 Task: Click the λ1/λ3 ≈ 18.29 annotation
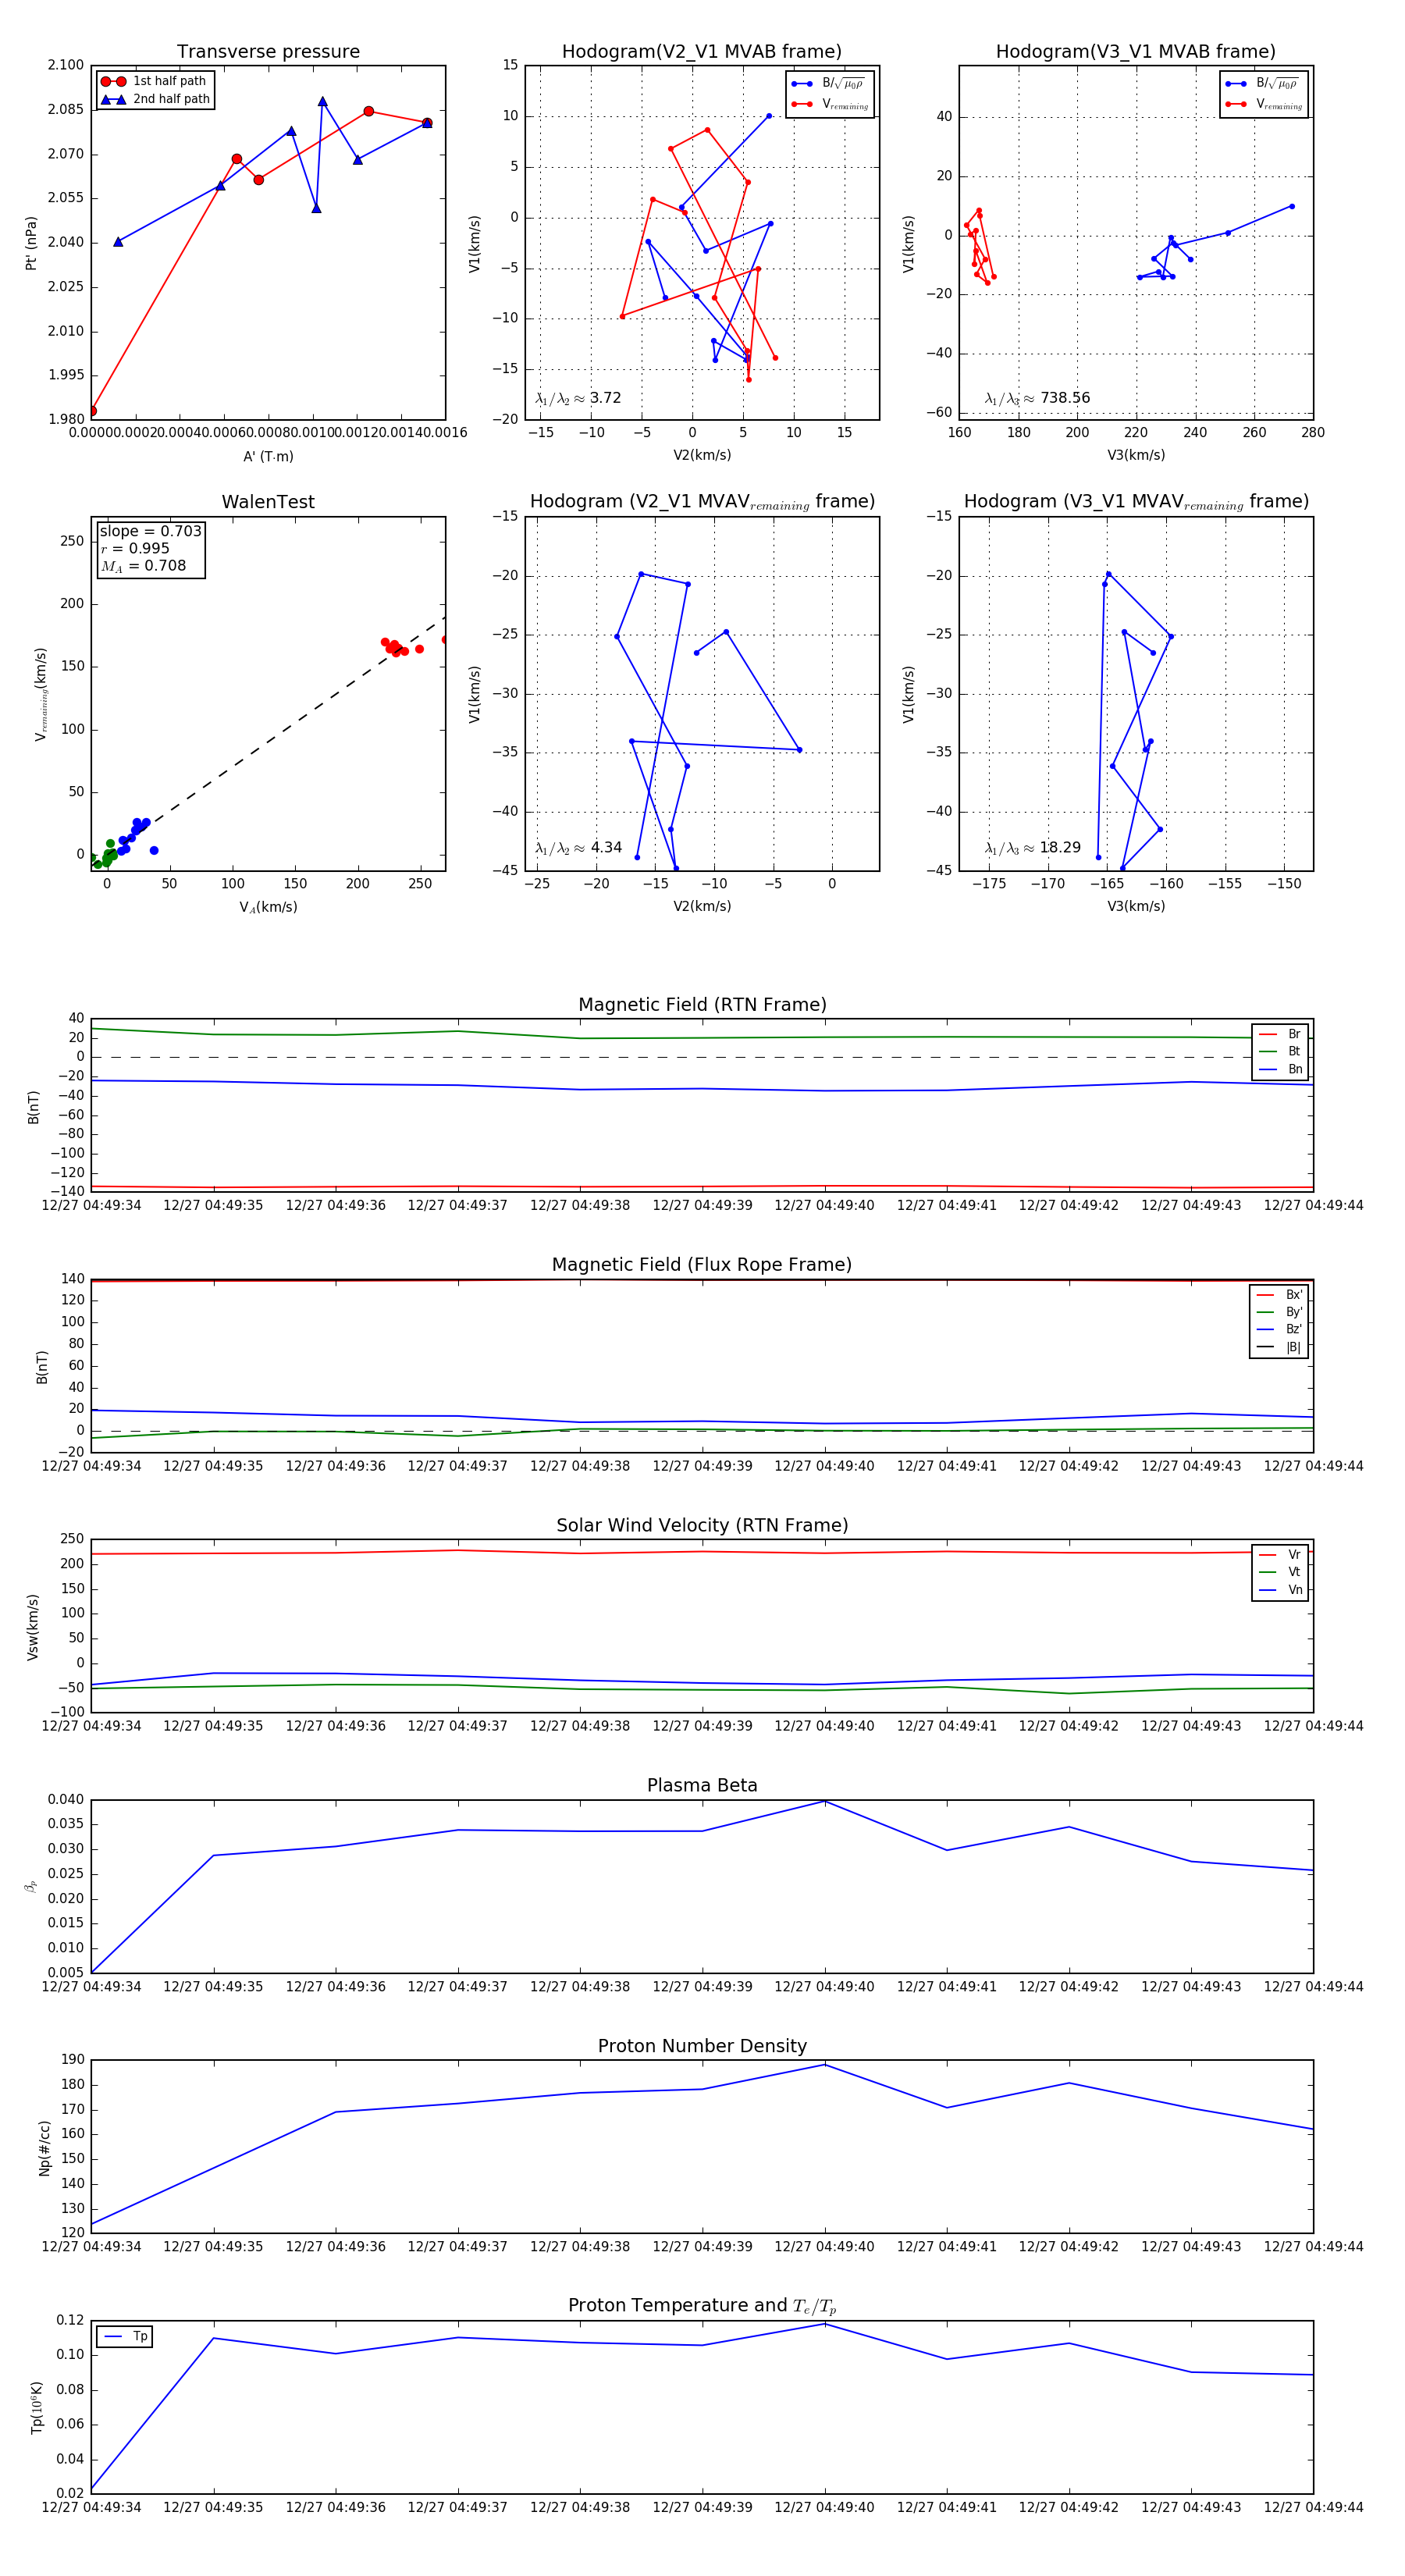(1032, 848)
